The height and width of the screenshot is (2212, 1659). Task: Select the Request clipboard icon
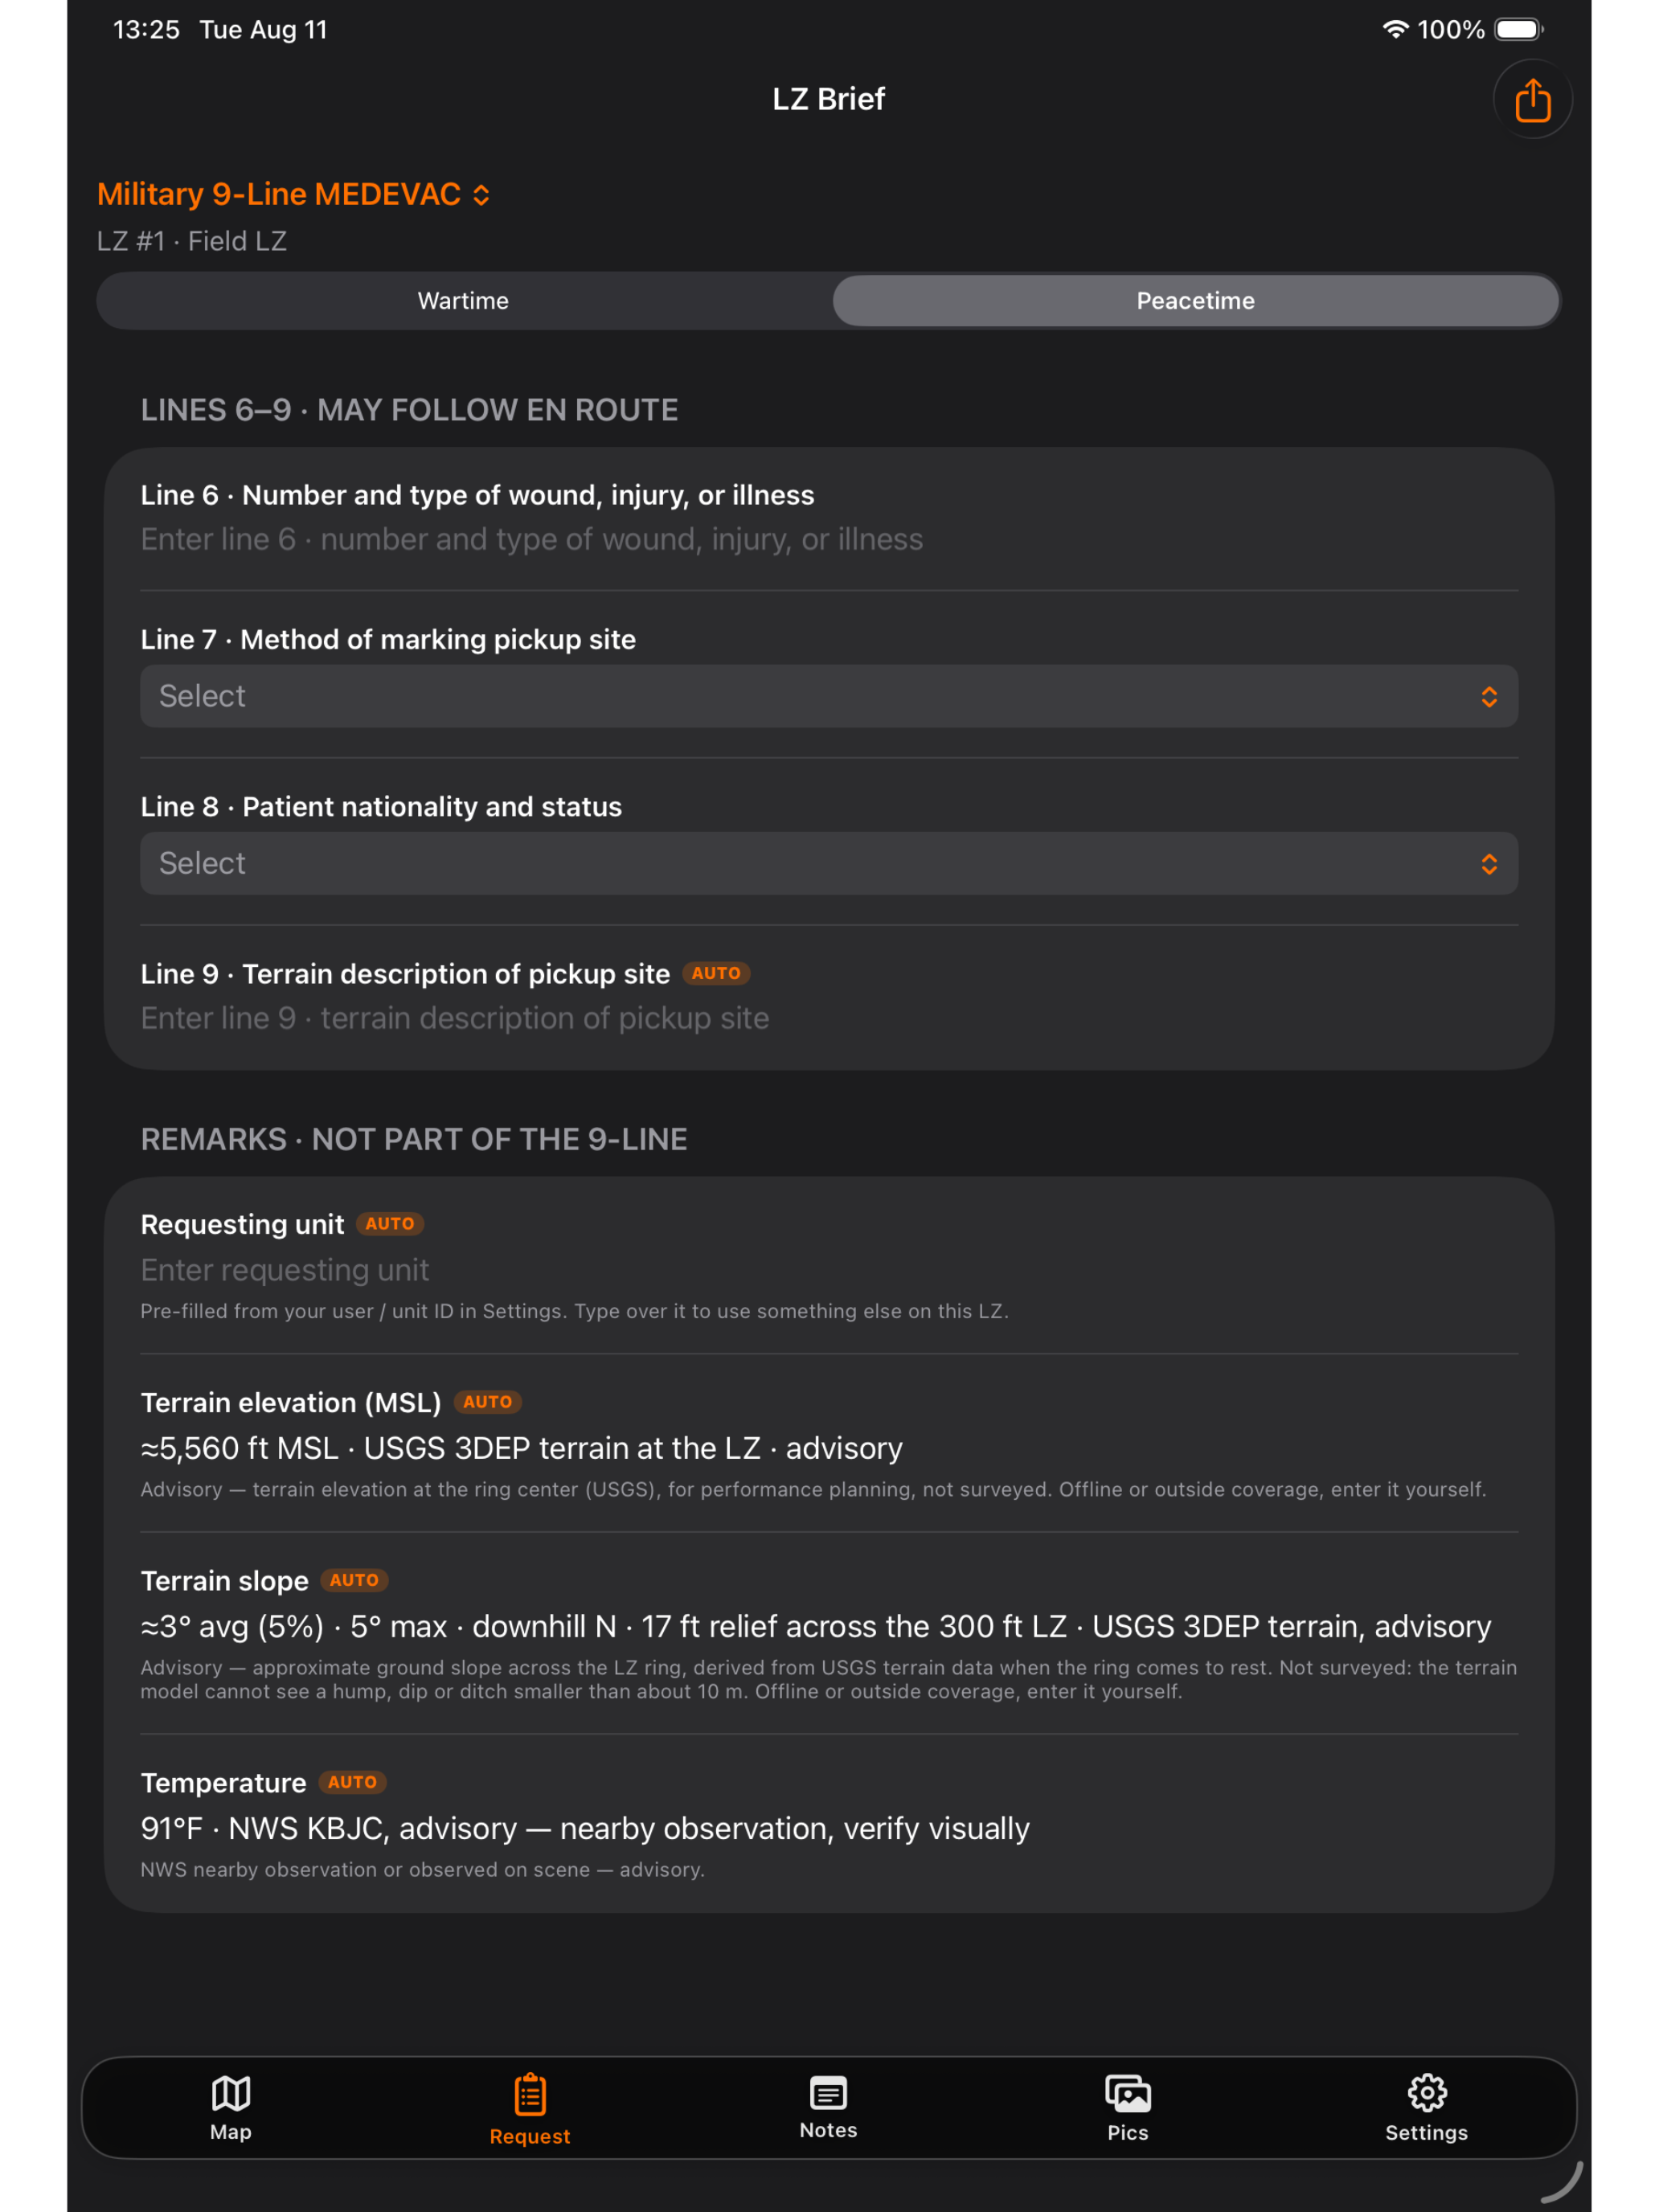point(530,2094)
